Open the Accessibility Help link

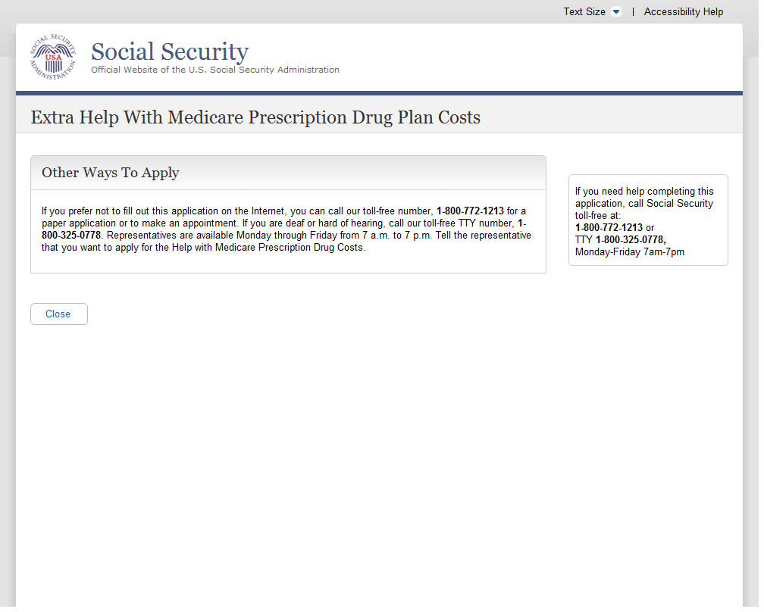point(683,12)
